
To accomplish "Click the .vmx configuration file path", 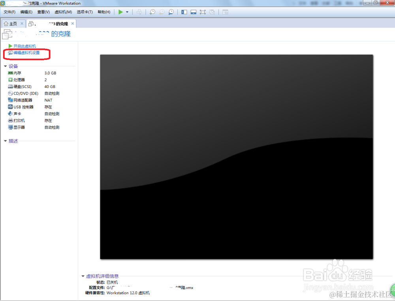I will tap(150, 288).
